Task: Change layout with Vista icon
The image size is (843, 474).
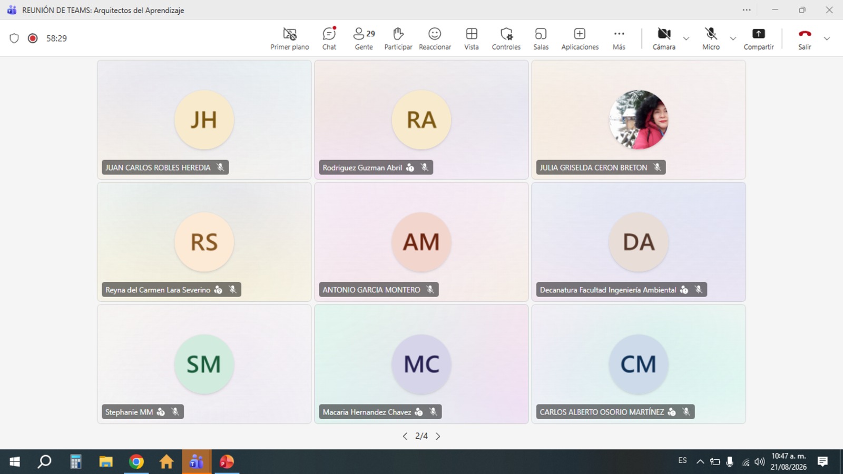Action: click(x=472, y=38)
